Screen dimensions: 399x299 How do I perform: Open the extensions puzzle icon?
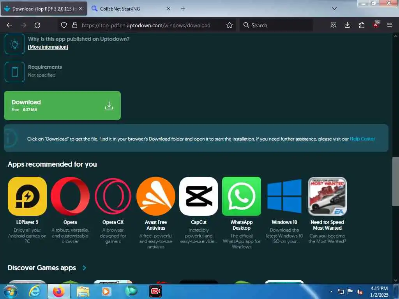pos(362,25)
